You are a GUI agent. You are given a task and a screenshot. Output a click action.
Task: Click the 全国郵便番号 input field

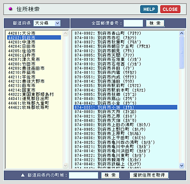133,23
